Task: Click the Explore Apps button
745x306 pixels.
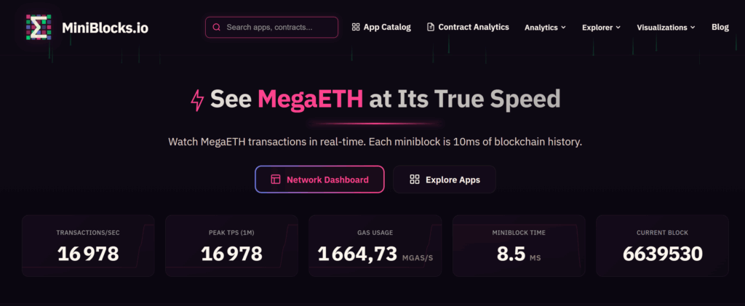Action: click(444, 180)
